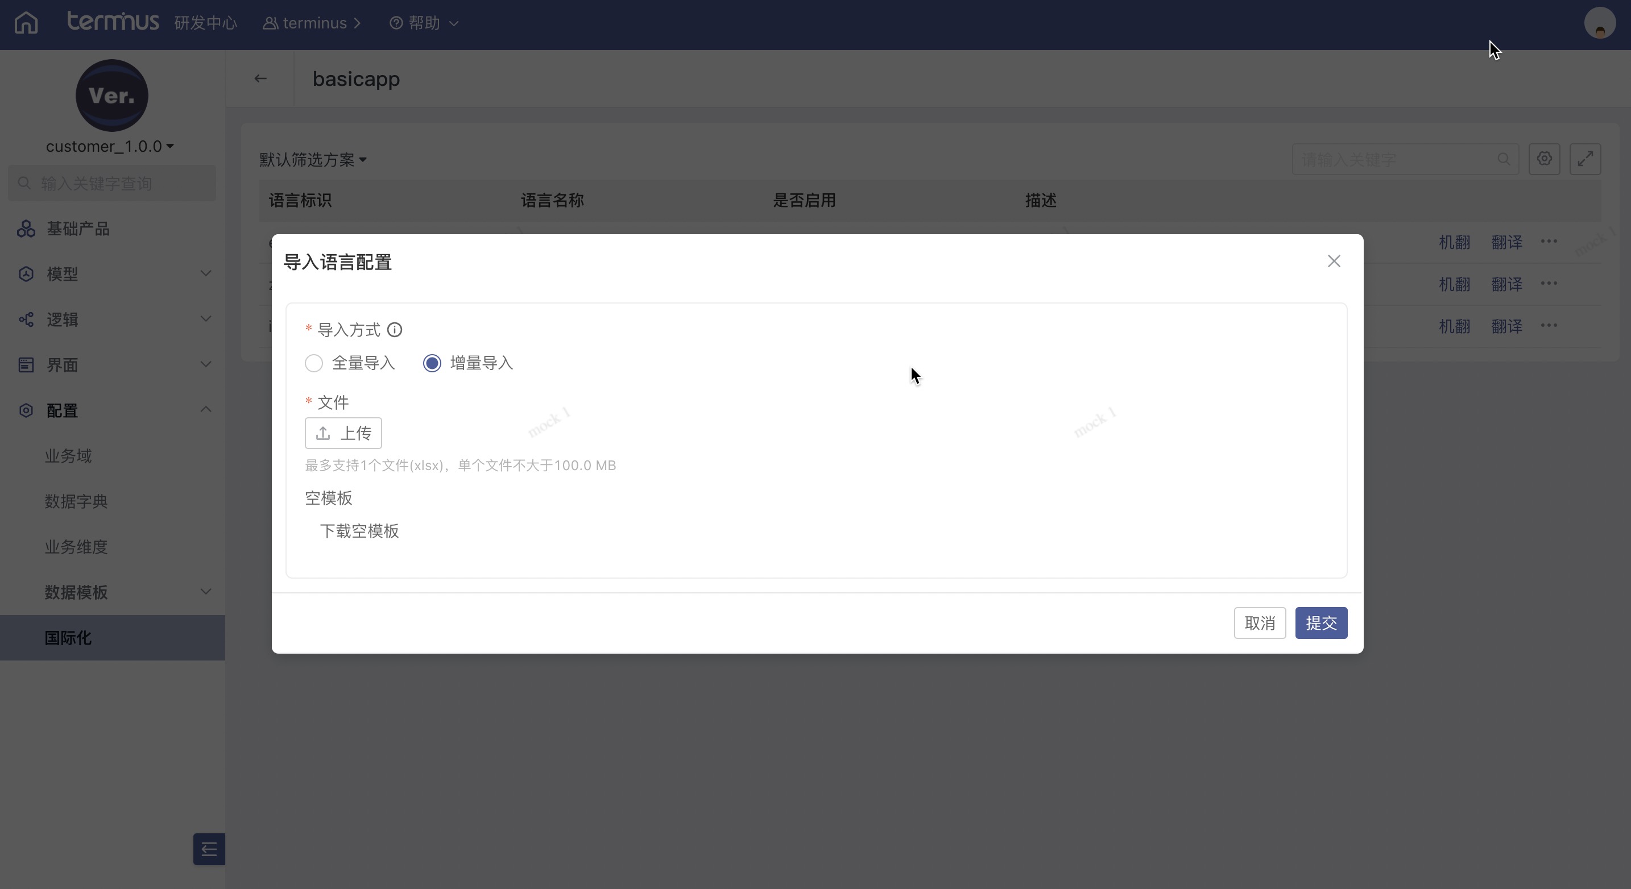This screenshot has height=889, width=1631.
Task: Click the 上传 upload button
Action: point(343,434)
